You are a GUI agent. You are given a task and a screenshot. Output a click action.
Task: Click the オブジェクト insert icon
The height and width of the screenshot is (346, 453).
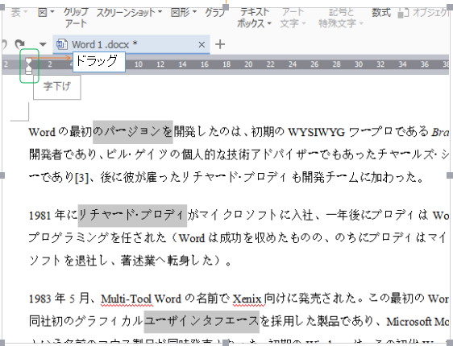403,13
